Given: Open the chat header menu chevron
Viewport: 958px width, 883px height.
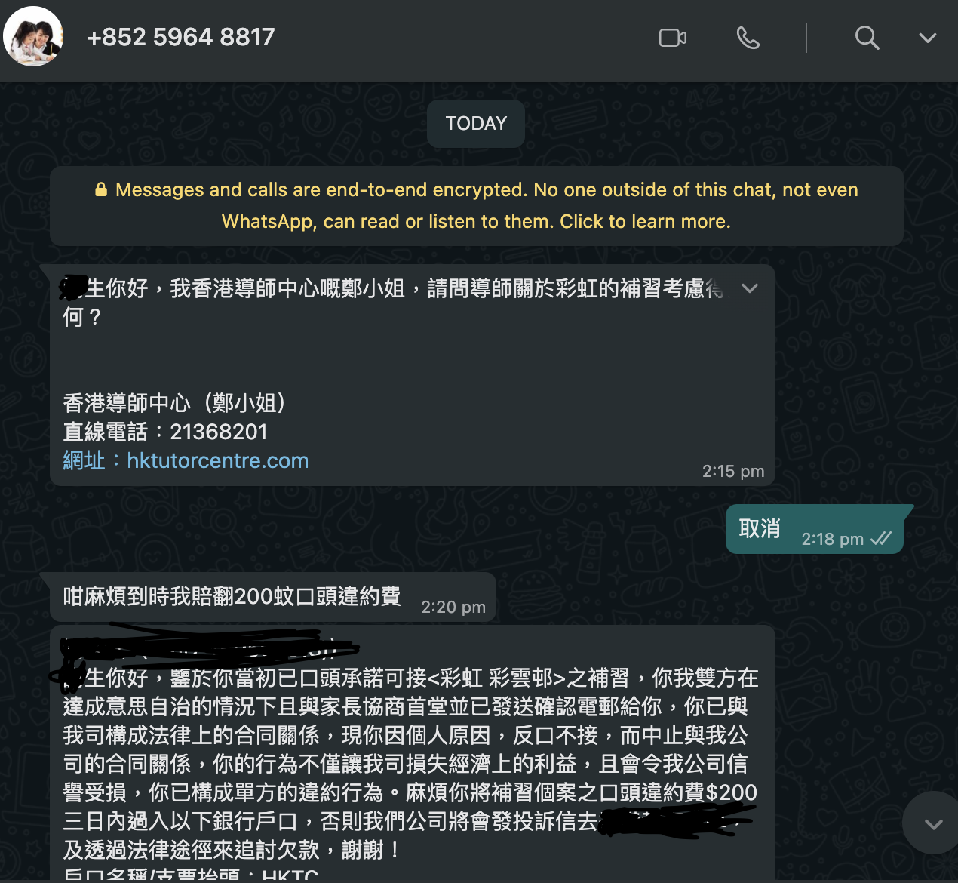Looking at the screenshot, I should [928, 38].
